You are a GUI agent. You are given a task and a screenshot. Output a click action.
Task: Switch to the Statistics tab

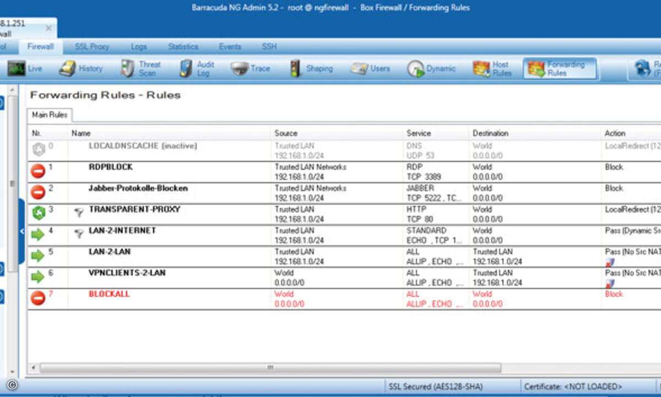pos(183,47)
